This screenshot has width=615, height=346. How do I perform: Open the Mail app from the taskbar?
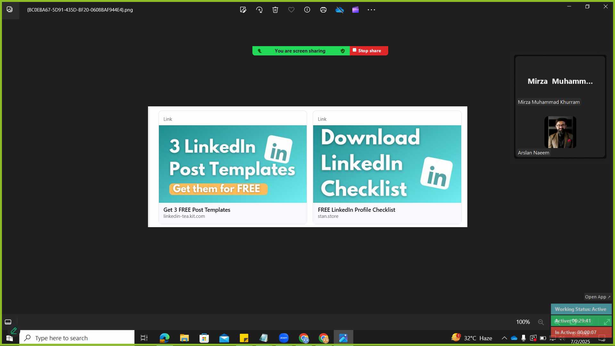(224, 338)
